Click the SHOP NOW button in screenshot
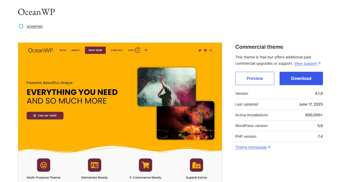Viewport: 344px width, 182px height. click(95, 50)
